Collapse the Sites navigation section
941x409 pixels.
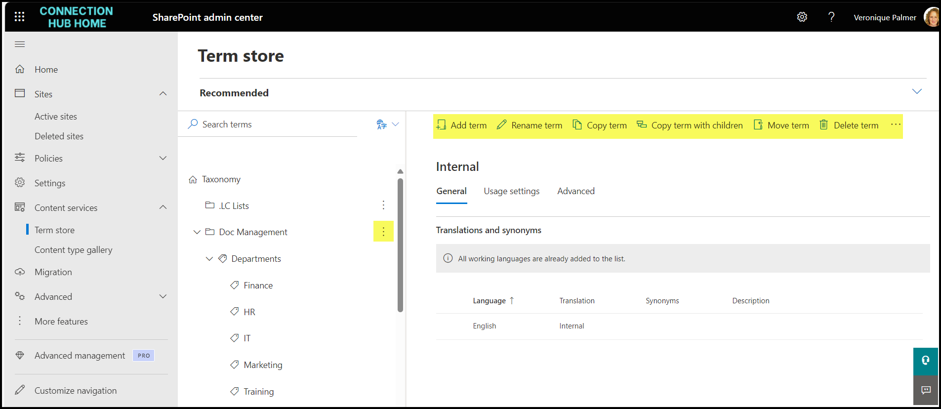tap(163, 94)
